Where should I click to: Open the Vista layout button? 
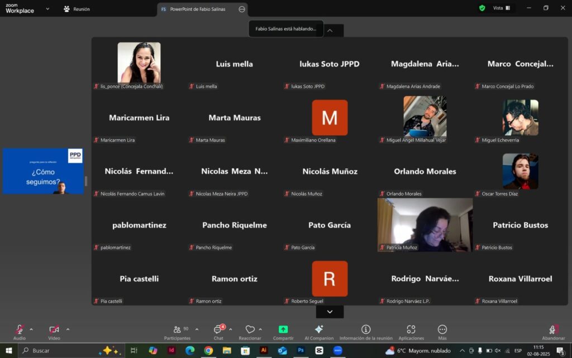(502, 8)
